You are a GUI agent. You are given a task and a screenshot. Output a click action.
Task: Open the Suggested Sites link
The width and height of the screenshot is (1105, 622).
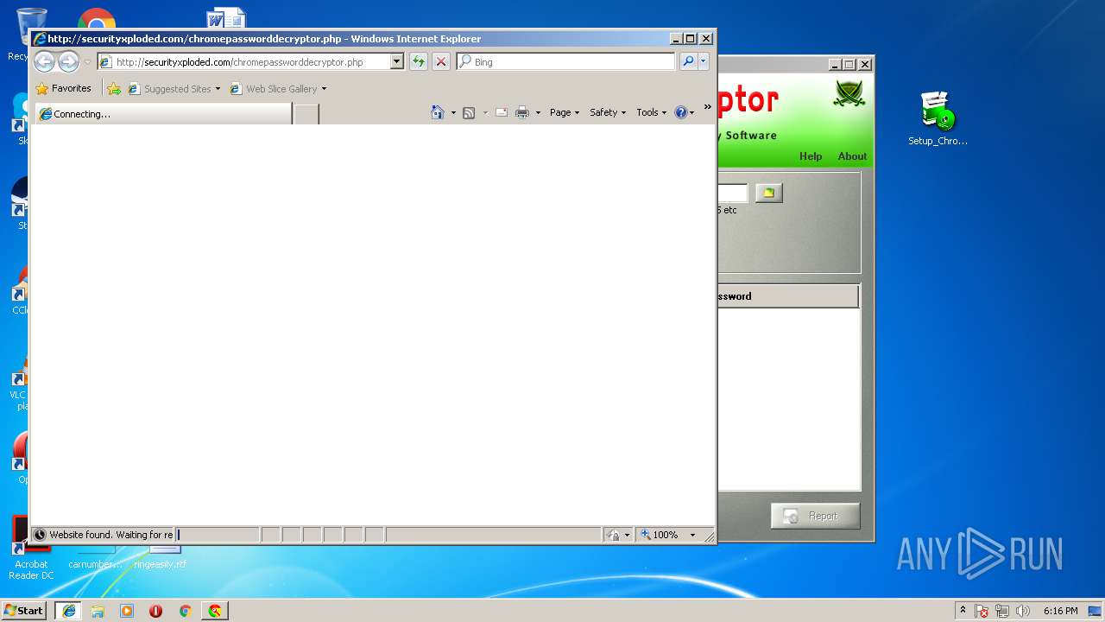(x=174, y=88)
